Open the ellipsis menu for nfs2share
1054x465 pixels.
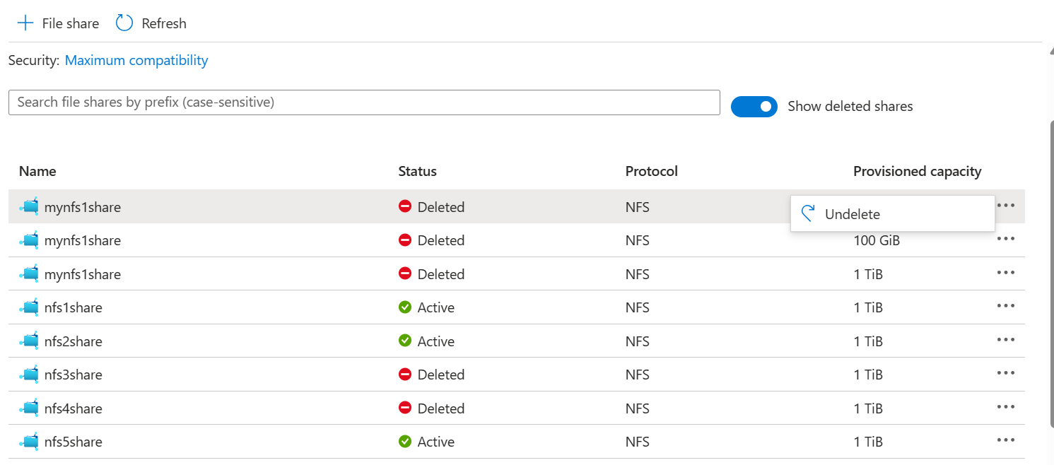pos(1005,340)
